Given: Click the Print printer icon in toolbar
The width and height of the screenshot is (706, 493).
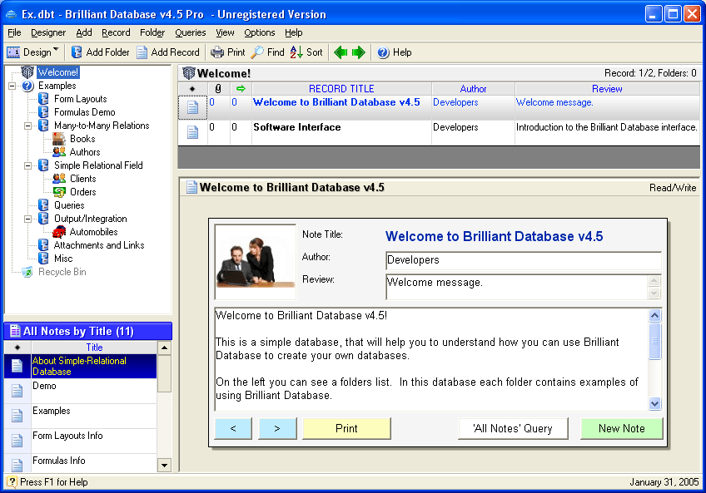Looking at the screenshot, I should (x=217, y=52).
